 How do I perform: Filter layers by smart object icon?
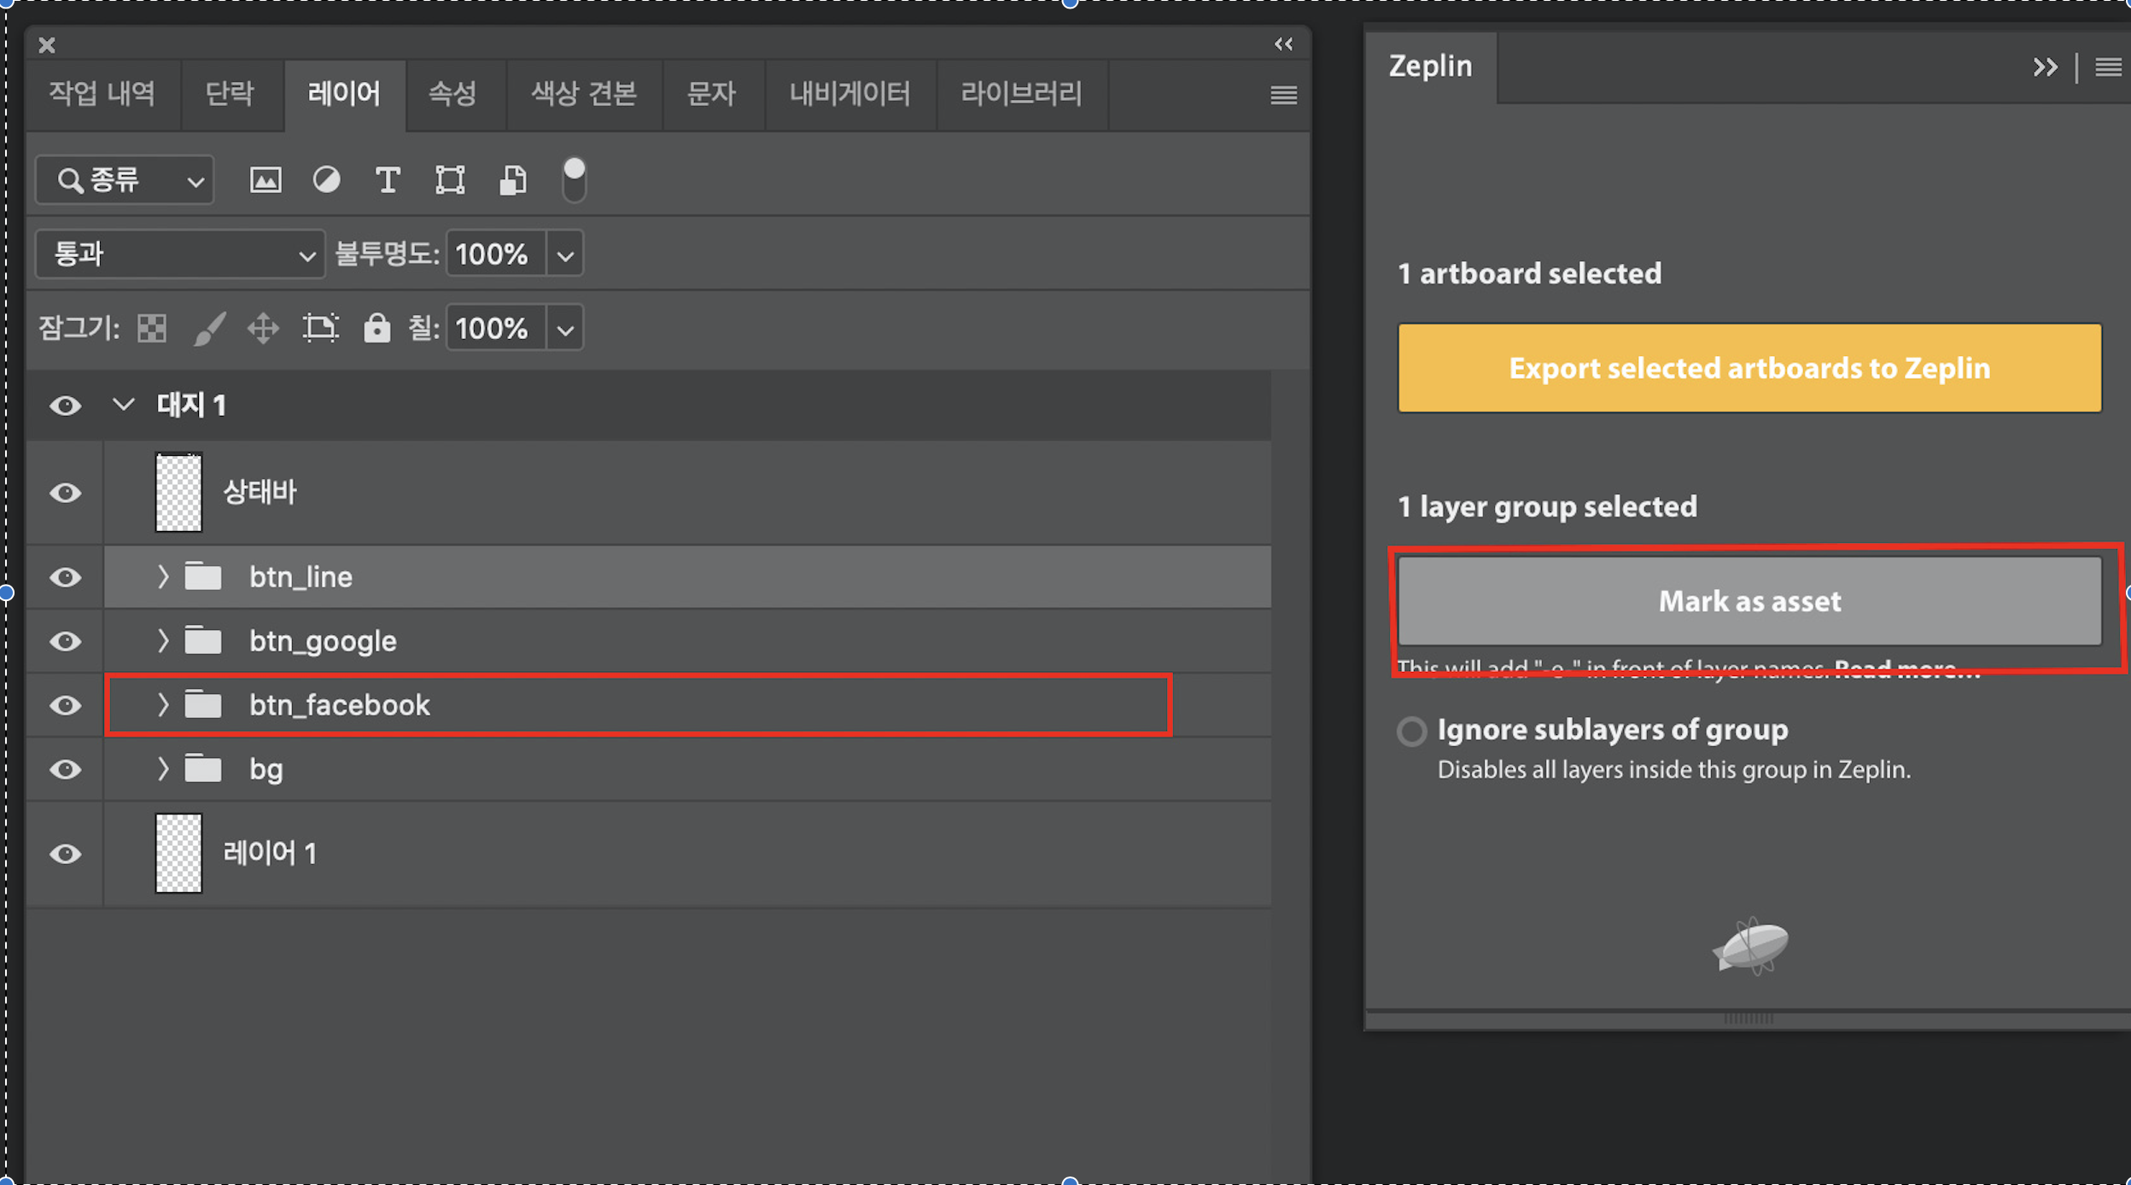512,180
